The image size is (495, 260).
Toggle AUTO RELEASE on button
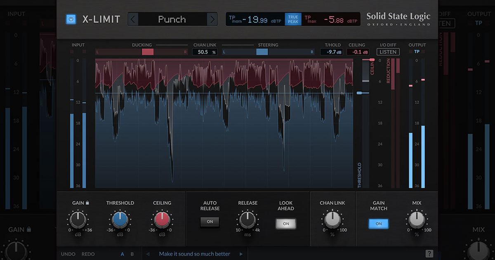[x=210, y=222]
